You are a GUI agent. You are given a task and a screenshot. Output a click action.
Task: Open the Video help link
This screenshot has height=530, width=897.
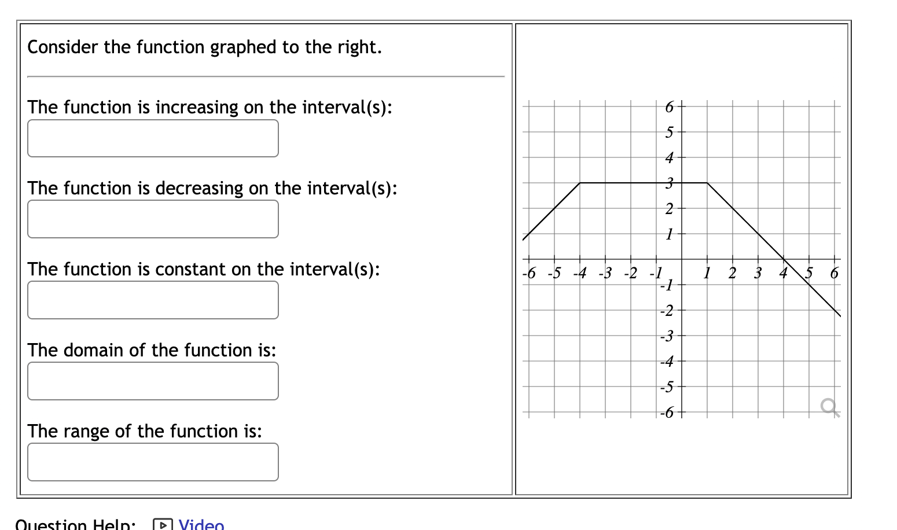[201, 525]
